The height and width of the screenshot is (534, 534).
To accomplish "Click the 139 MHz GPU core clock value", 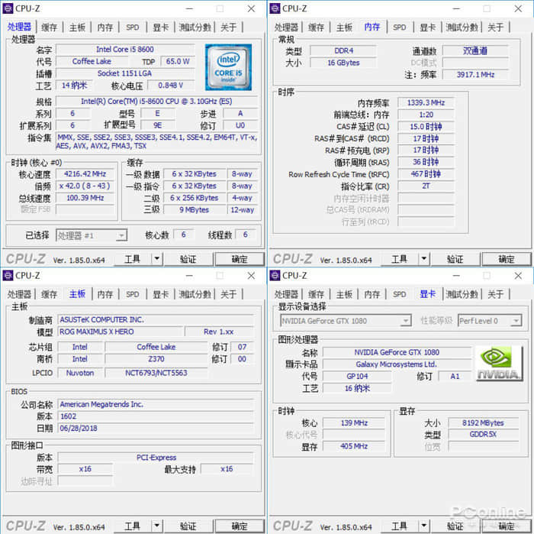I will pyautogui.click(x=354, y=423).
